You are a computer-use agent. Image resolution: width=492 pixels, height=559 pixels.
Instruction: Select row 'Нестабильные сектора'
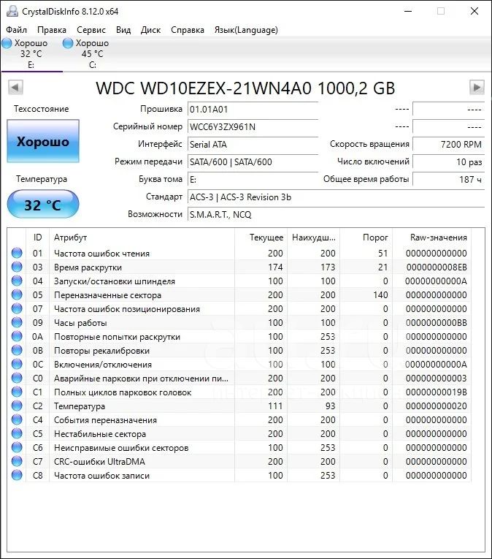point(239,434)
